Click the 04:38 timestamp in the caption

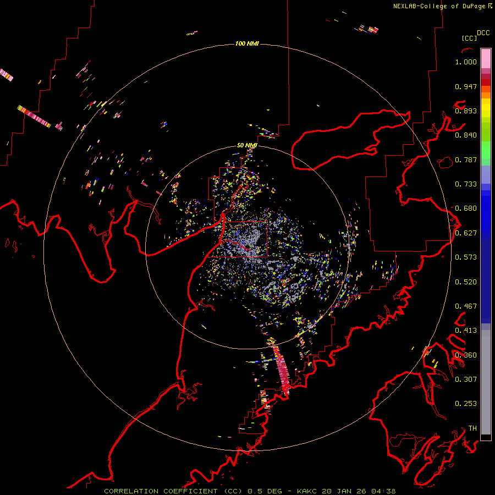[x=383, y=491]
